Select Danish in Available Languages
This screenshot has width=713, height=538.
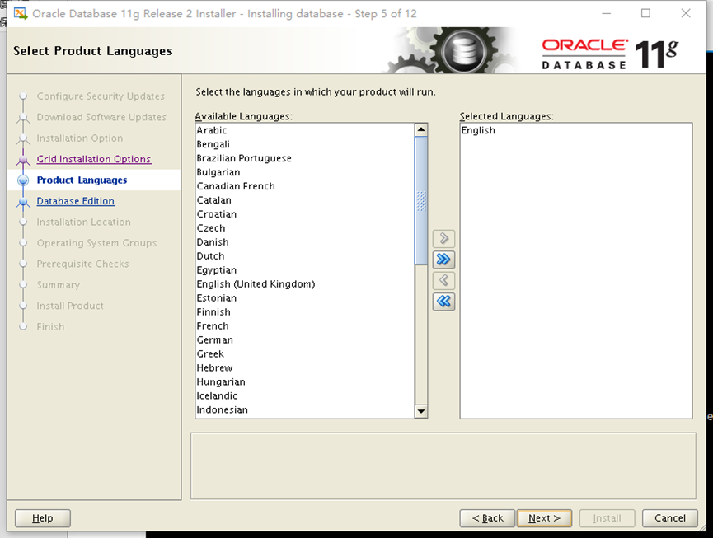(305, 242)
